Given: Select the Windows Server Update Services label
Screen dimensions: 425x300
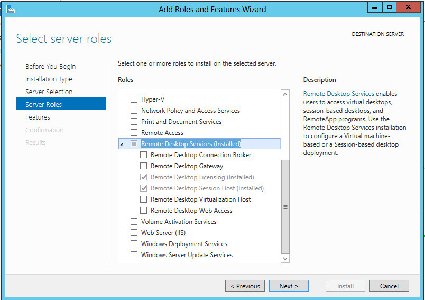Looking at the screenshot, I should click(187, 255).
